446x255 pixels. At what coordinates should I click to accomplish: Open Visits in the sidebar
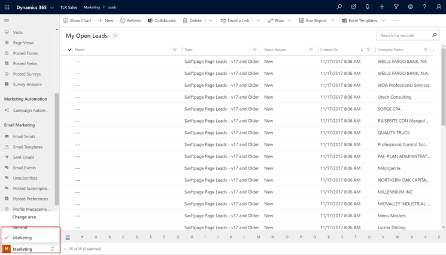click(17, 32)
